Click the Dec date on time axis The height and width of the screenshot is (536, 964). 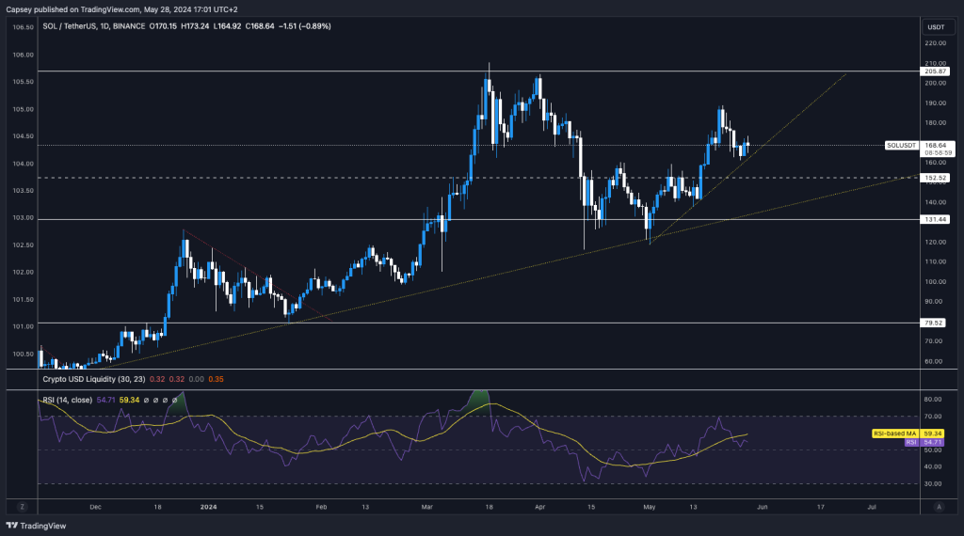tap(95, 507)
